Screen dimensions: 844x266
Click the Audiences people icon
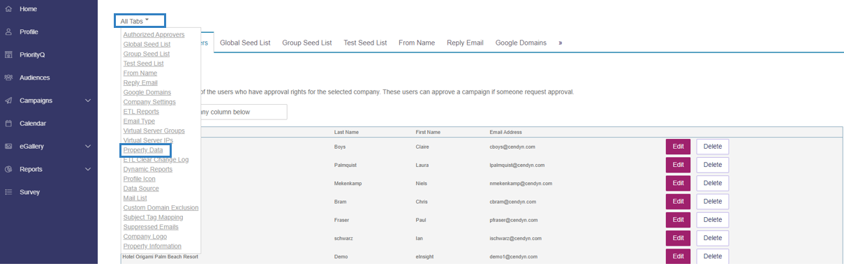8,77
